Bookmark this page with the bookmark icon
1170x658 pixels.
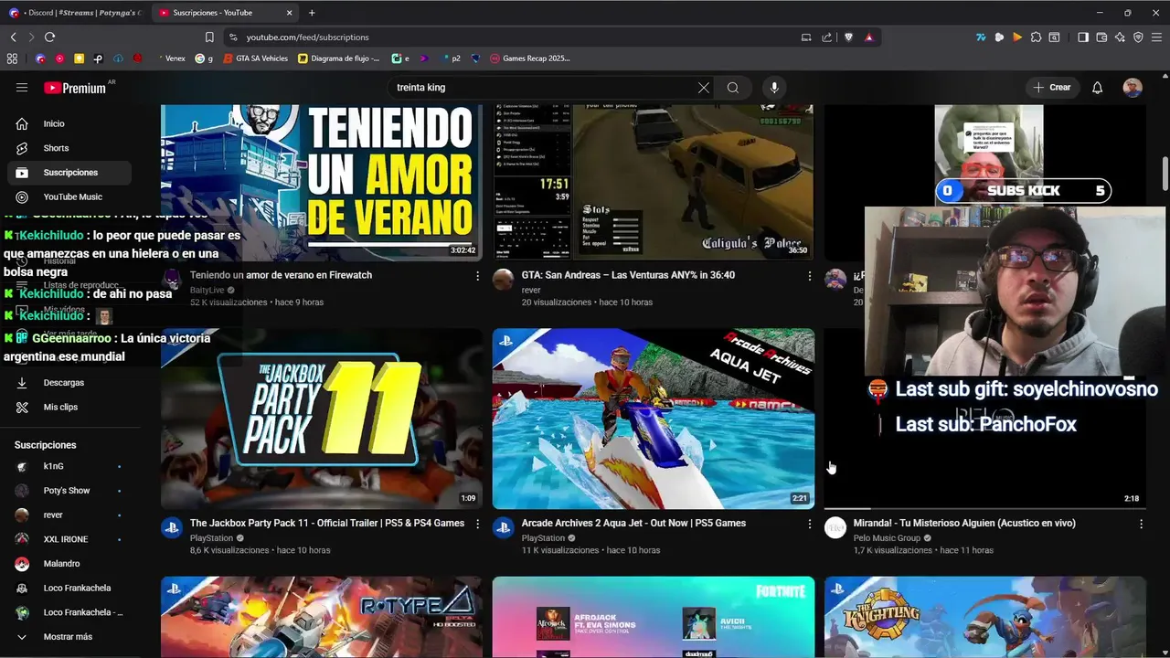(209, 37)
